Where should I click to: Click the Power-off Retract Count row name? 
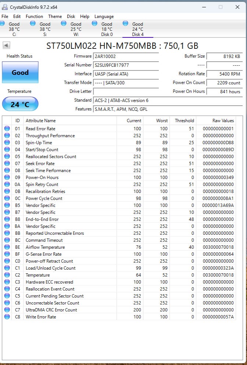(x=49, y=261)
